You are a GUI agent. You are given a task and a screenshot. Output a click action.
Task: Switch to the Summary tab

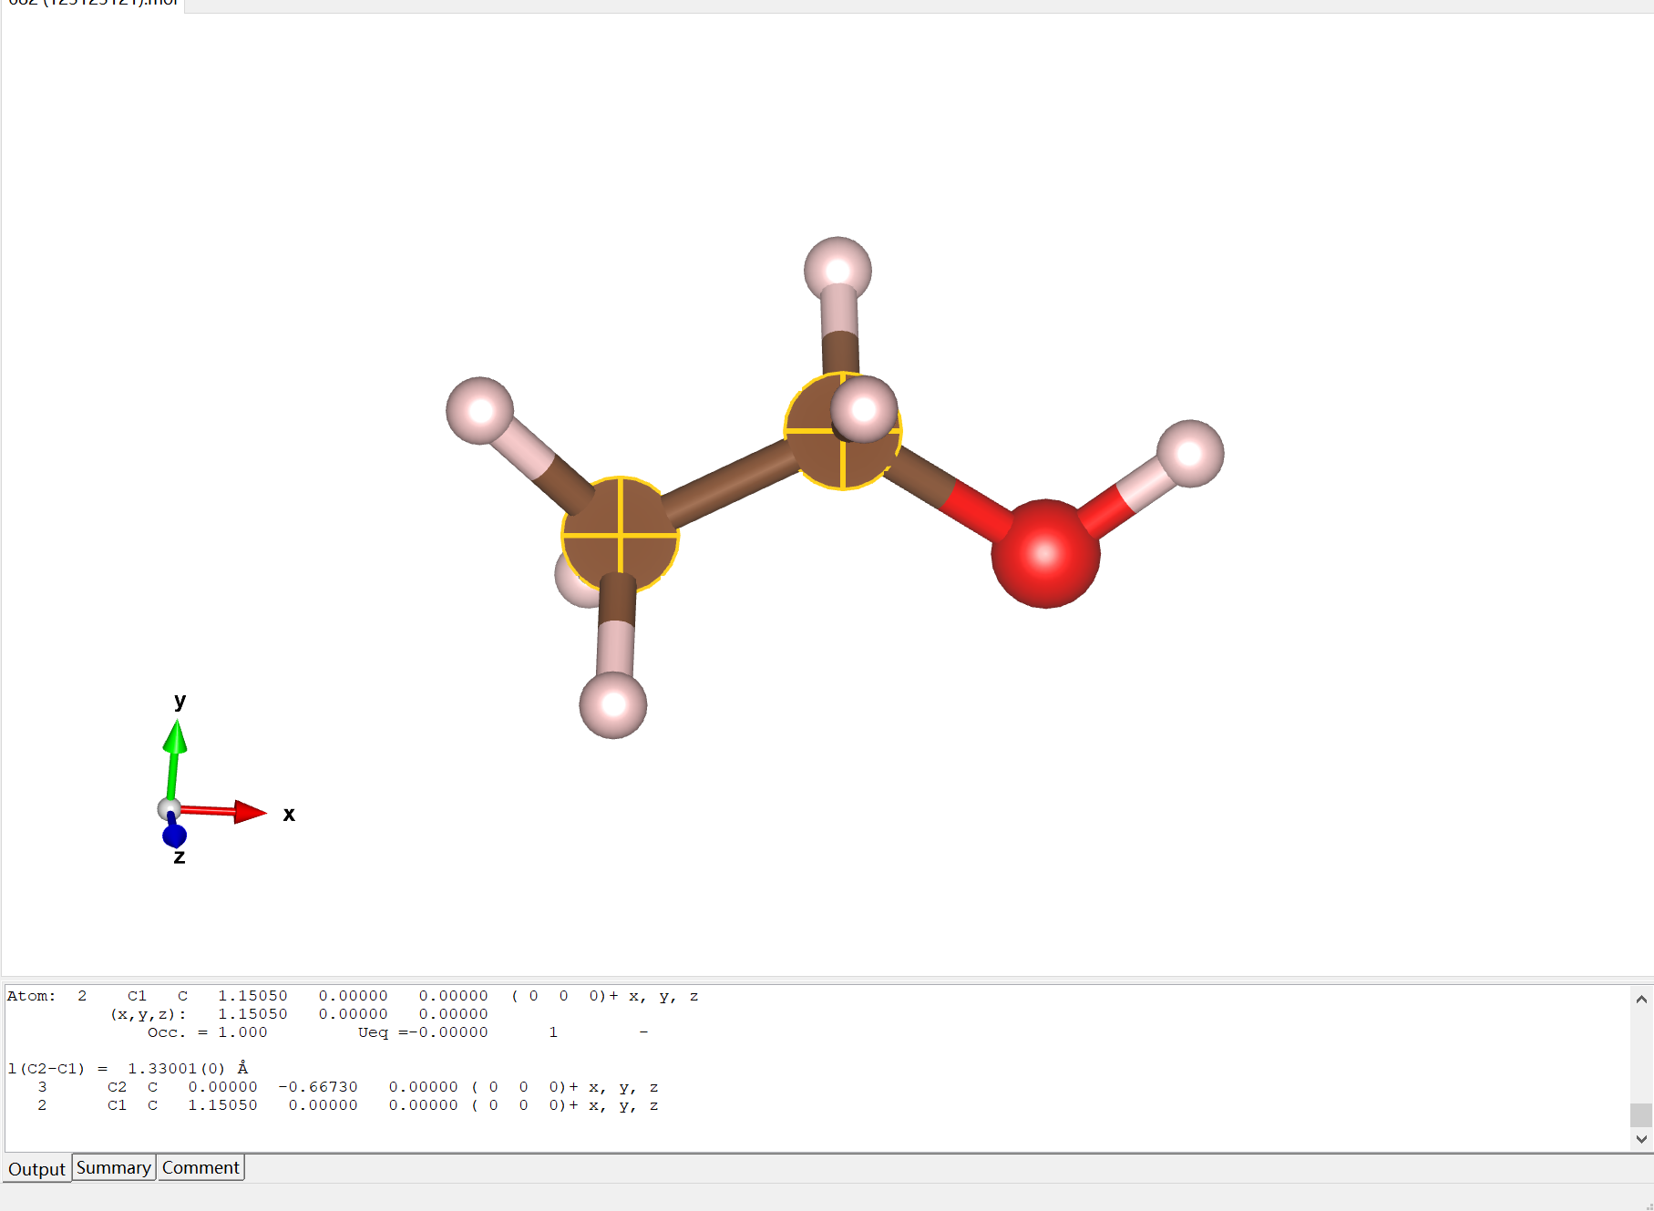click(x=113, y=1167)
